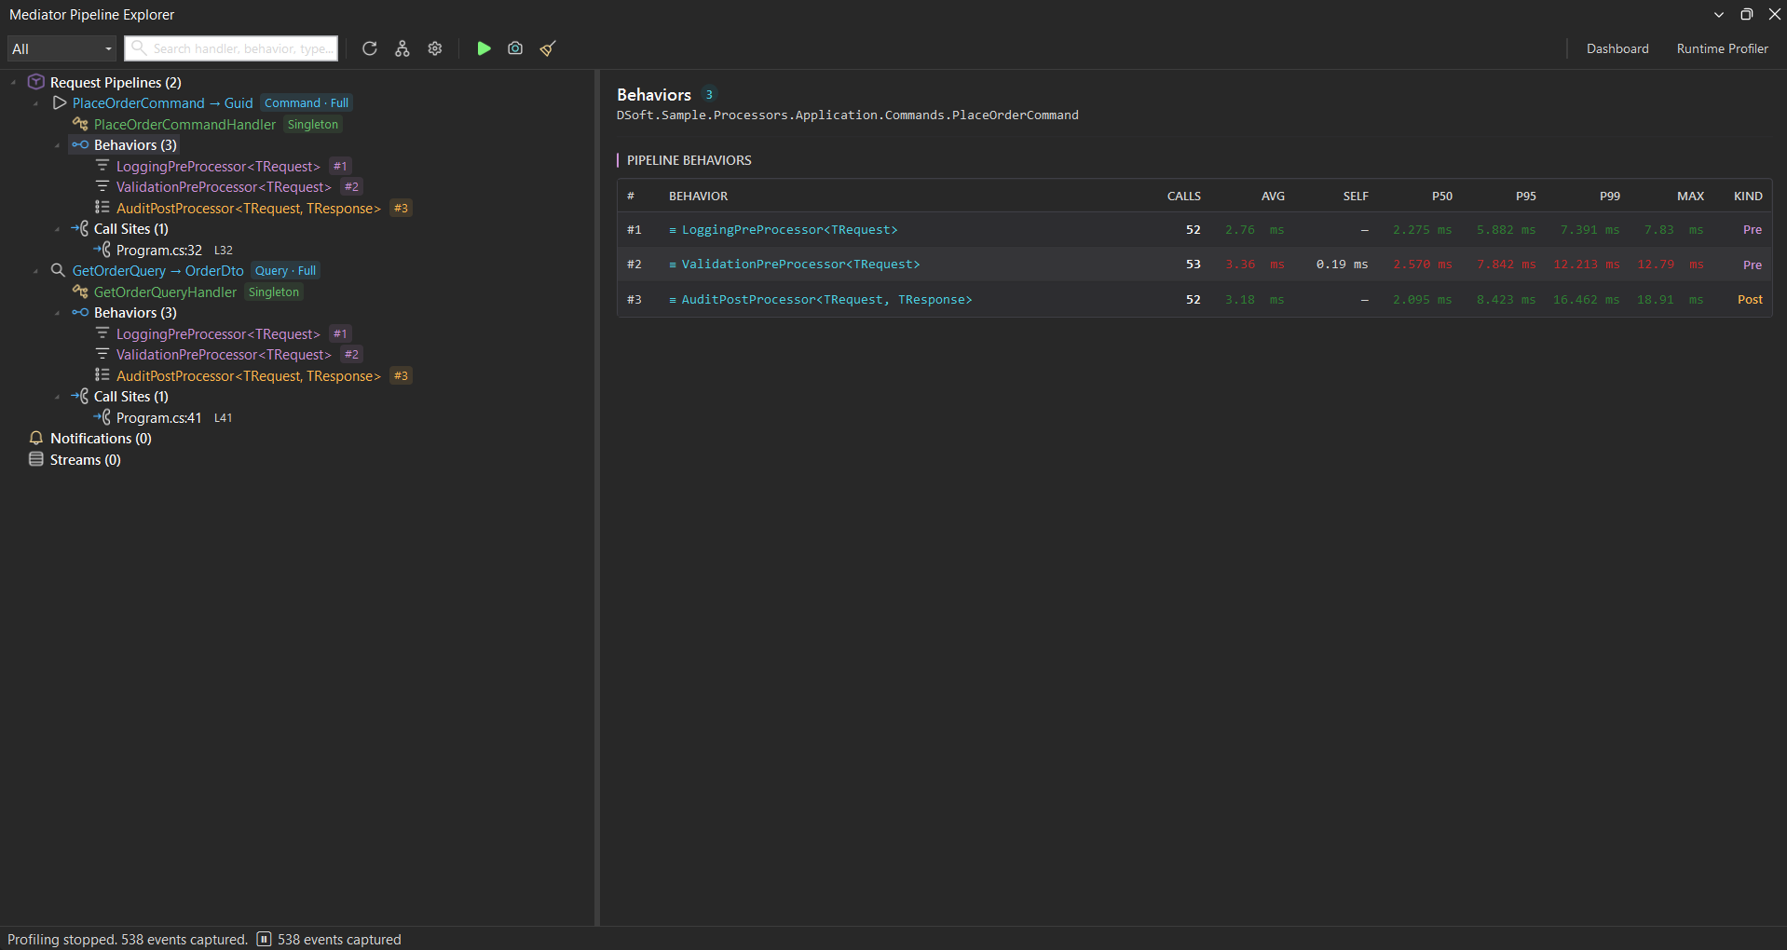This screenshot has width=1787, height=950.
Task: Click the Profiling stopped status message
Action: pos(128,939)
